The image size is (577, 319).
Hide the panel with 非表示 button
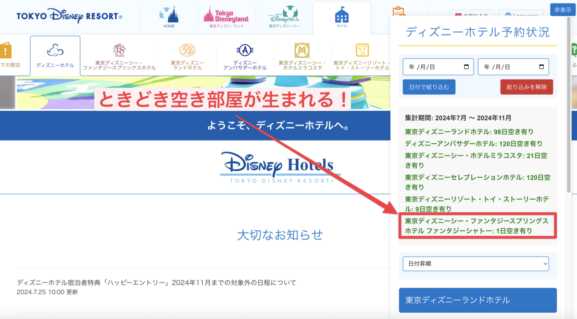click(x=563, y=10)
